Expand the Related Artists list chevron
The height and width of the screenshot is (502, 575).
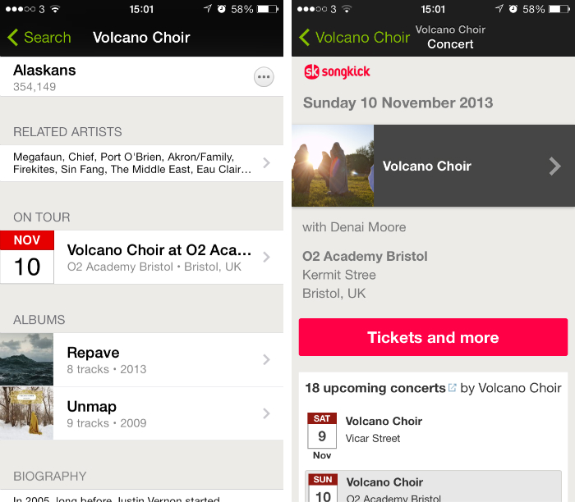pos(266,163)
